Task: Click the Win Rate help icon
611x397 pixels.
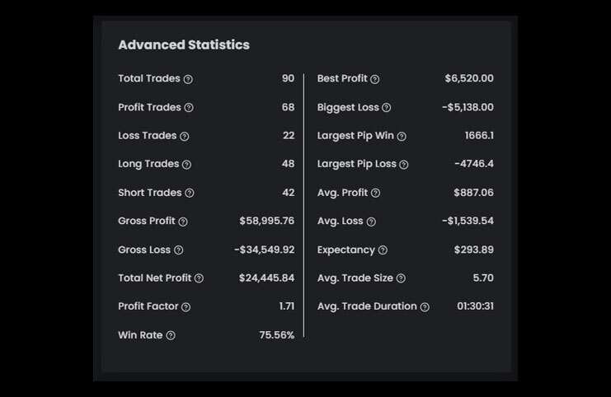Action: (x=171, y=335)
